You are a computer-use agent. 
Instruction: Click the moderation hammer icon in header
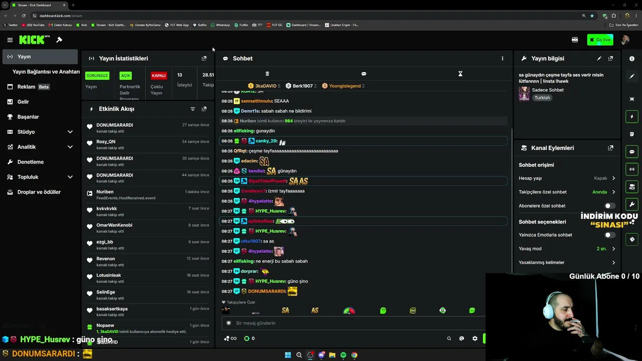59,40
